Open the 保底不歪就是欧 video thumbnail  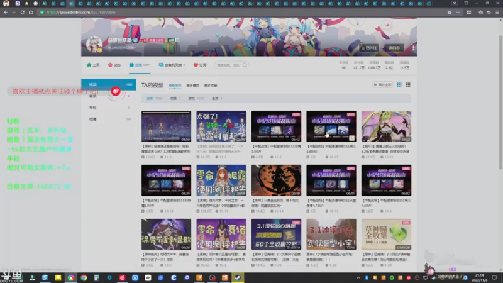pyautogui.click(x=166, y=234)
